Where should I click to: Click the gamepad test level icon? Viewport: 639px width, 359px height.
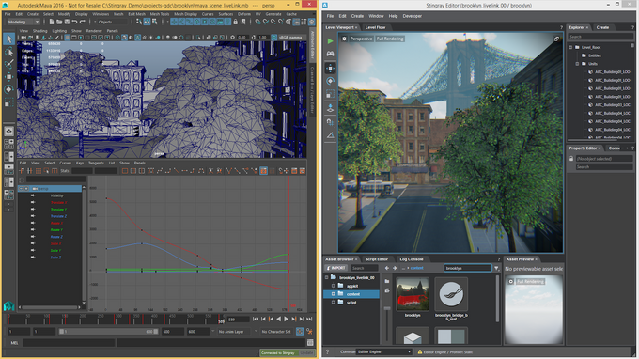pos(330,54)
